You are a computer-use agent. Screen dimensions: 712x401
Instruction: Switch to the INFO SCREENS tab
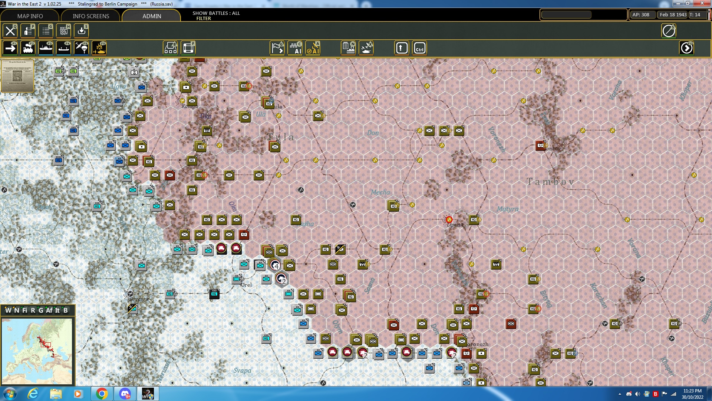pos(90,16)
